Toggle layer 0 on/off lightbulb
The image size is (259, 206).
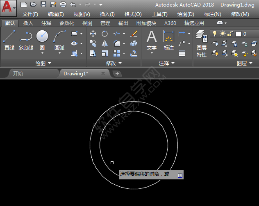coord(215,34)
